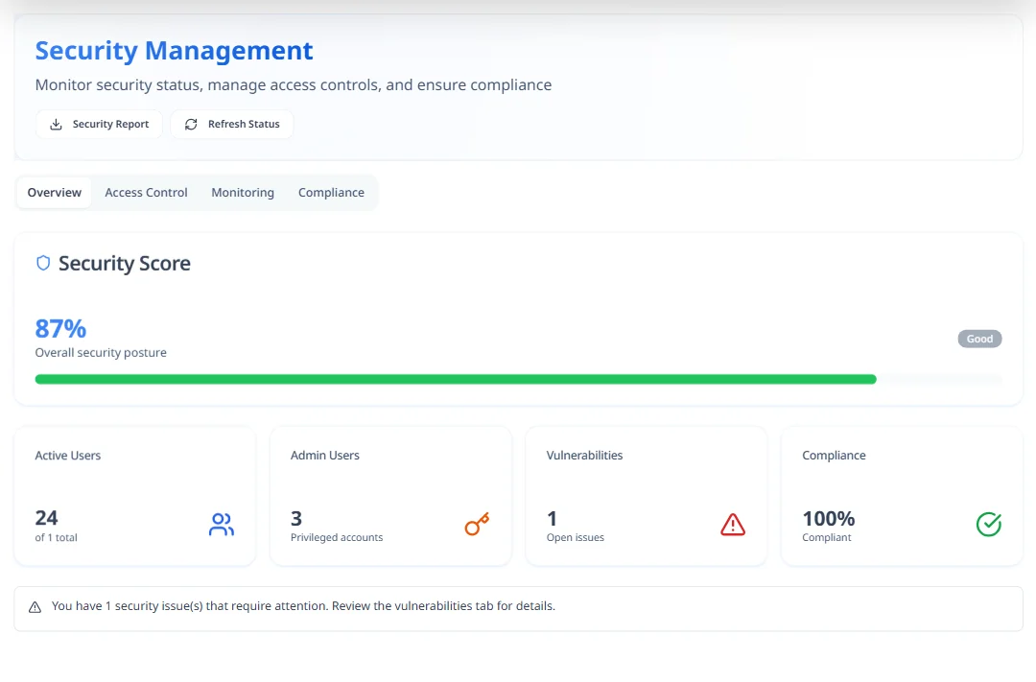Click the Vulnerabilities card title
This screenshot has height=682, width=1036.
pos(585,456)
